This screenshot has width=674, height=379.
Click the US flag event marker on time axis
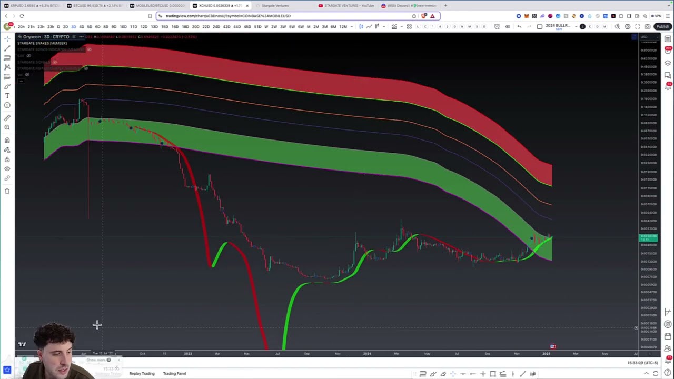[x=553, y=346]
